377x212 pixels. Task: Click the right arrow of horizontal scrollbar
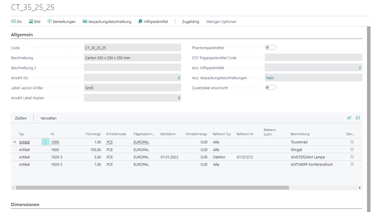click(360, 188)
